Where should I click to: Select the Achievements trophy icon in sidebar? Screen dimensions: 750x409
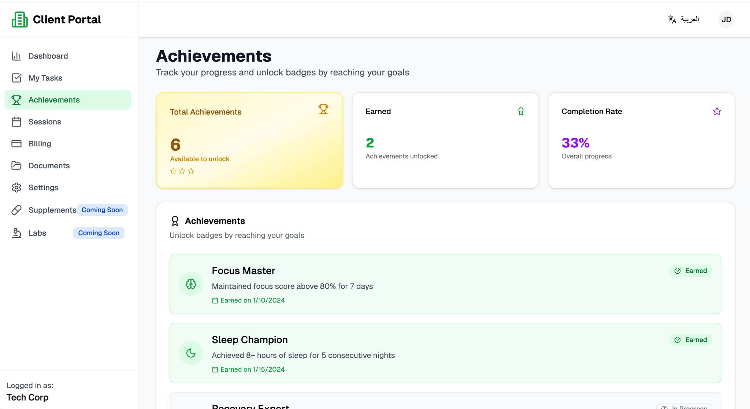[16, 100]
